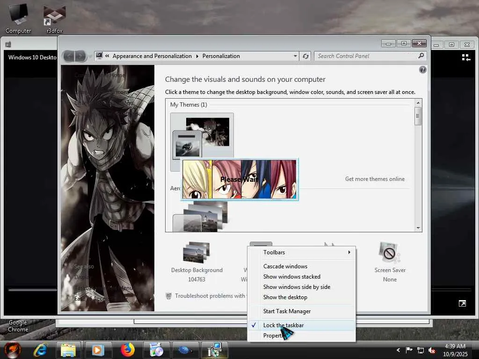The width and height of the screenshot is (479, 359).
Task: Choose Cascade windows from context menu
Action: pos(302,266)
